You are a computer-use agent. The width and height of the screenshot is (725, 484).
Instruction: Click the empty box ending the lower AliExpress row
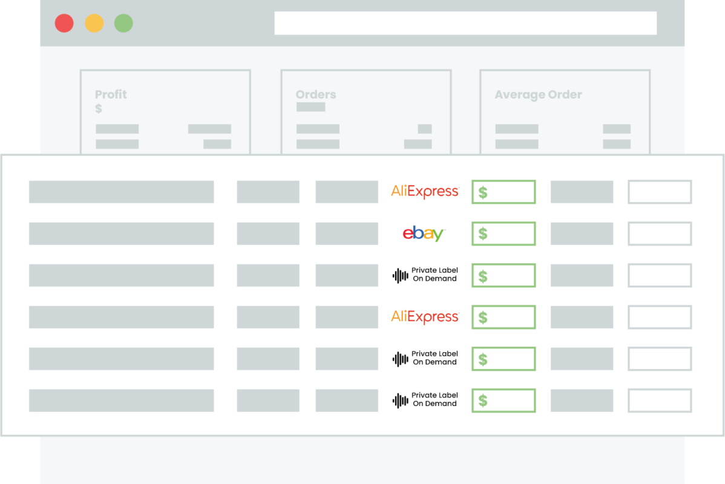pyautogui.click(x=660, y=317)
